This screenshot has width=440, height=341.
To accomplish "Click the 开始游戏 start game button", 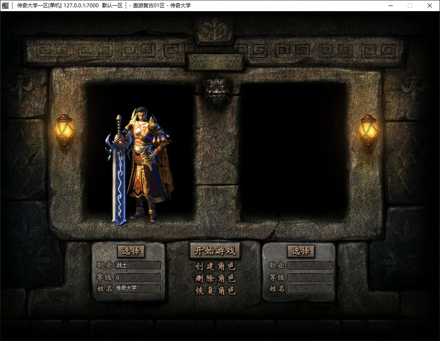I will tap(215, 250).
